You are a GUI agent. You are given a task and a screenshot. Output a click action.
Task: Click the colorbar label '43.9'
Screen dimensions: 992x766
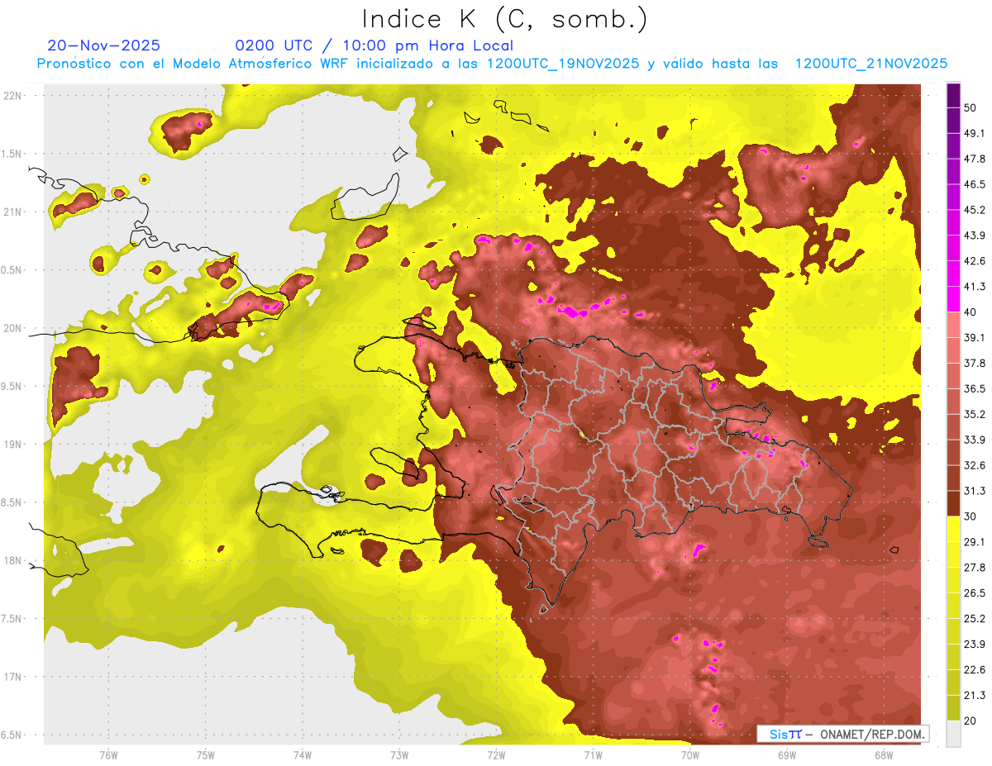pos(975,236)
